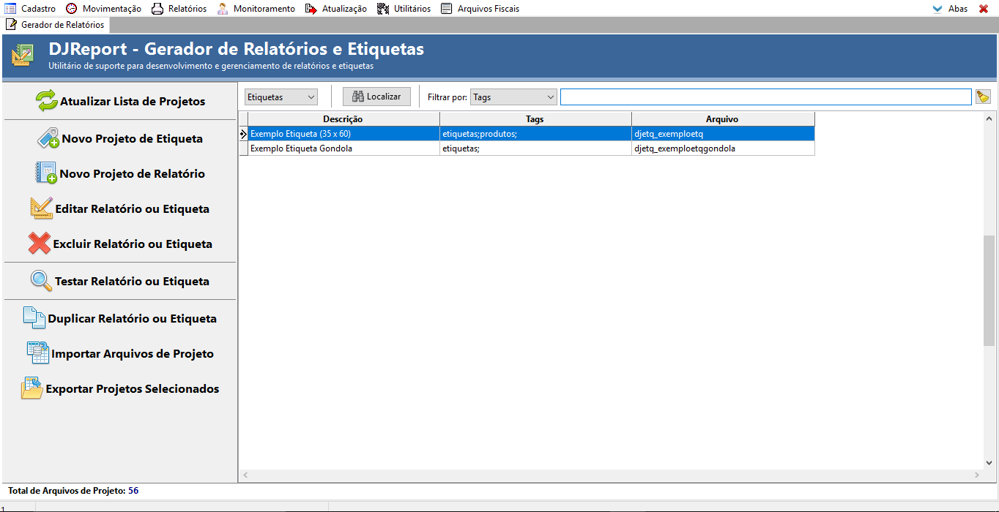The width and height of the screenshot is (999, 512).
Task: Open the Utilitários menu
Action: click(404, 9)
